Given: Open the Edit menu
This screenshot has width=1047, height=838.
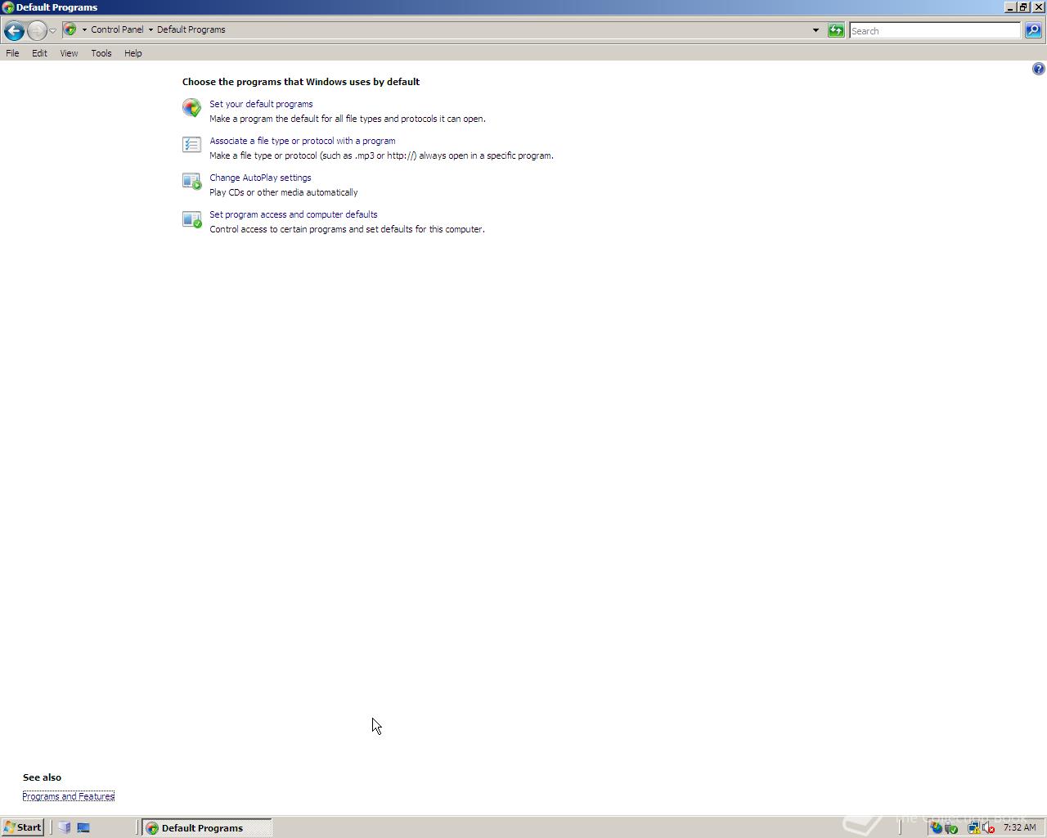Looking at the screenshot, I should pyautogui.click(x=39, y=53).
